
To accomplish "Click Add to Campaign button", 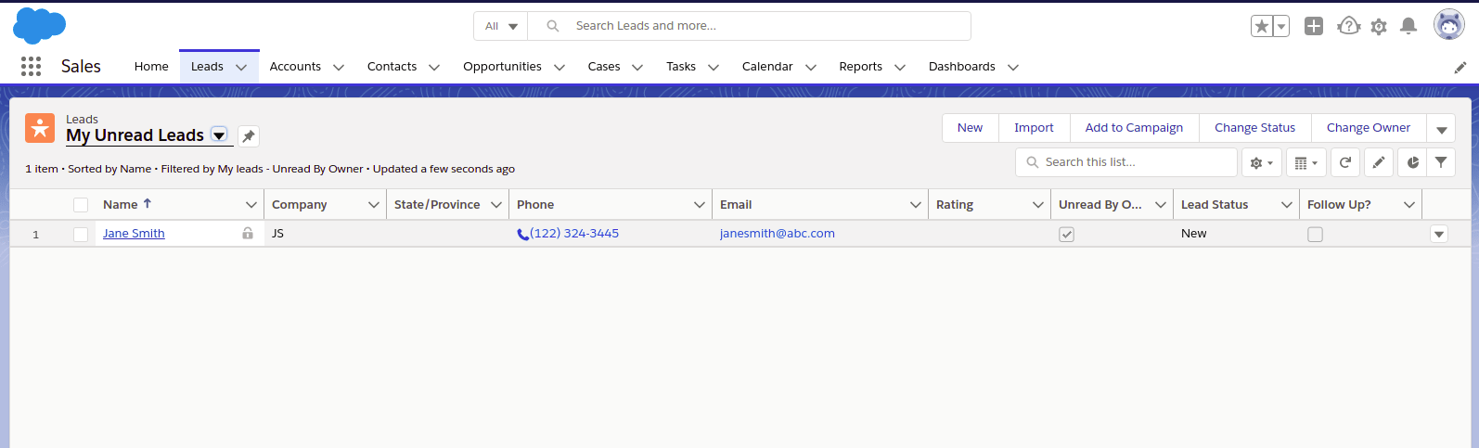I will click(x=1134, y=128).
